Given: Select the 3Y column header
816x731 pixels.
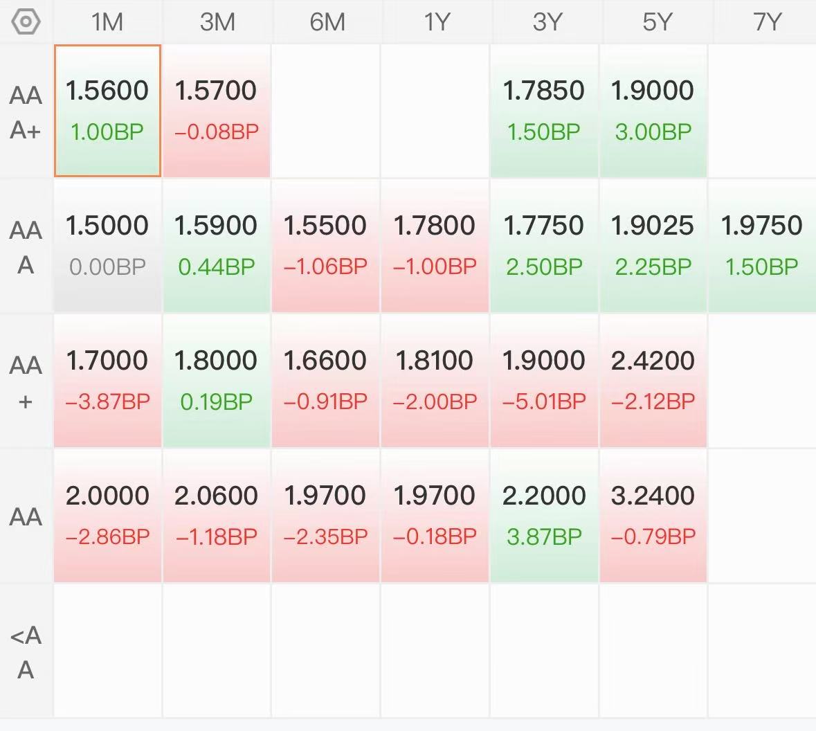Looking at the screenshot, I should click(x=547, y=22).
